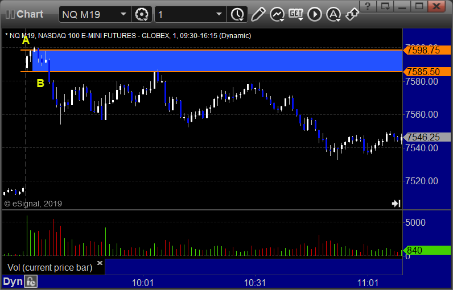Expand the interval dropdown showing 1
The image size is (453, 290).
pos(219,14)
